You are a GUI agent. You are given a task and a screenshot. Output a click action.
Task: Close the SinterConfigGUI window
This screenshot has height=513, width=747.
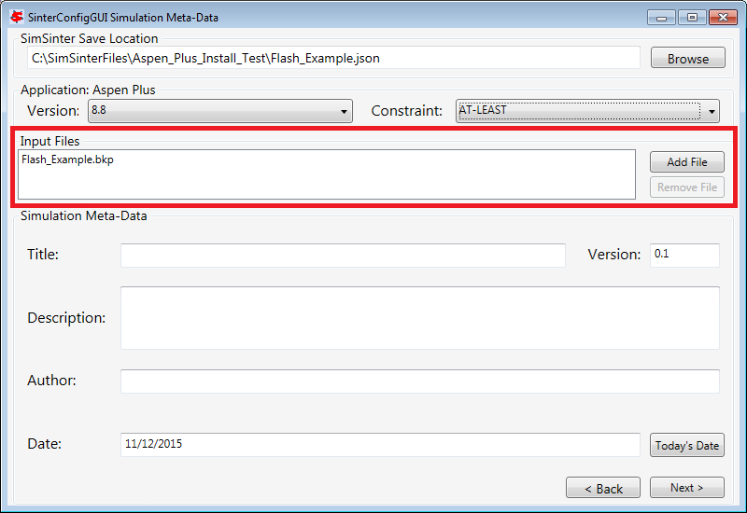(x=723, y=18)
